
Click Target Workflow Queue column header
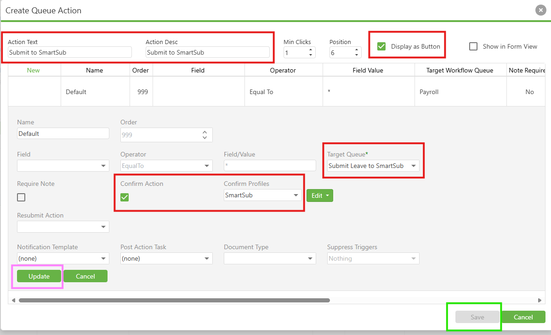coord(460,70)
